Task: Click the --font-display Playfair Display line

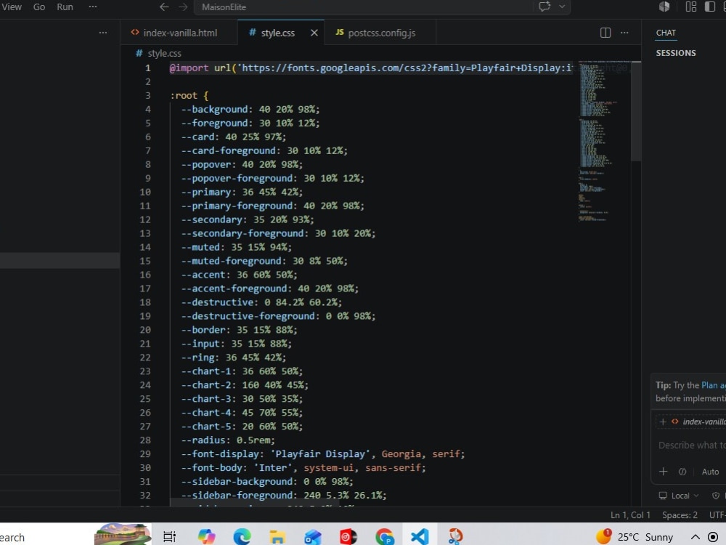Action: click(x=323, y=453)
